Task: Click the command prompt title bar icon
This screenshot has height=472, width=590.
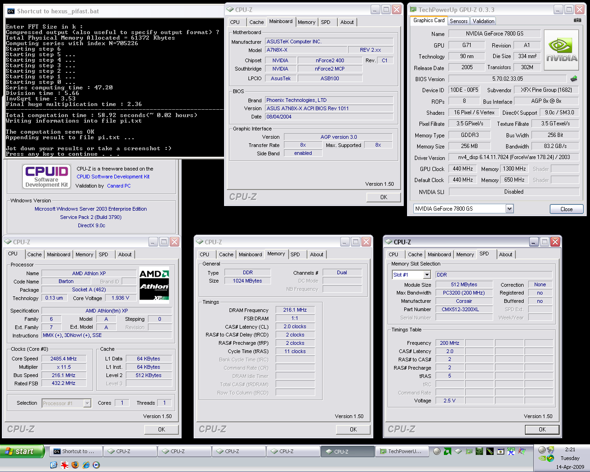Action: pyautogui.click(x=11, y=11)
